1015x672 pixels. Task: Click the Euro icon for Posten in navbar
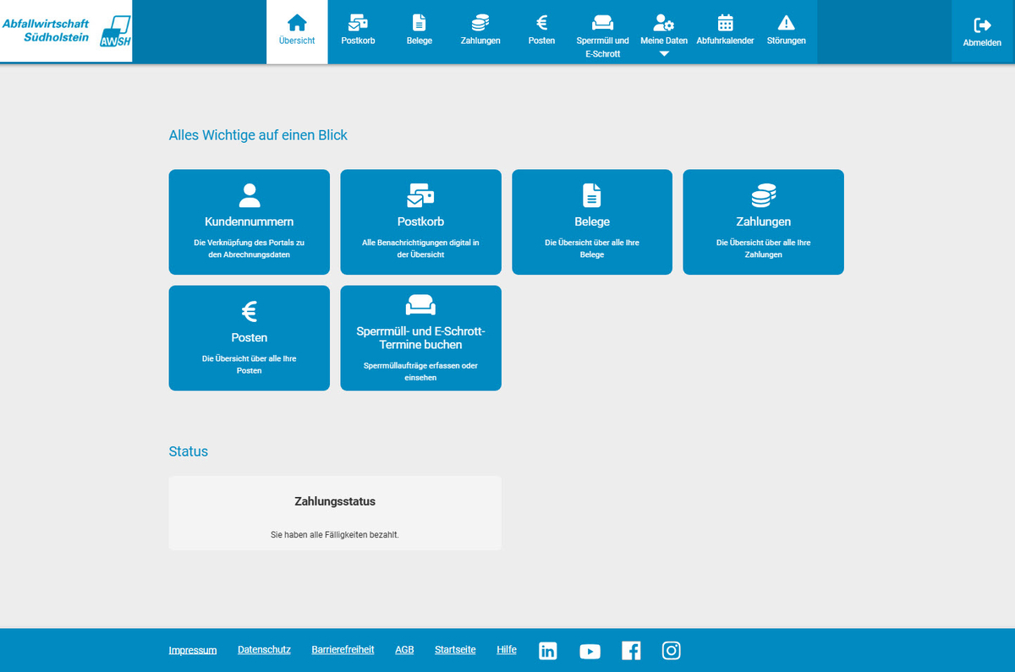point(541,23)
